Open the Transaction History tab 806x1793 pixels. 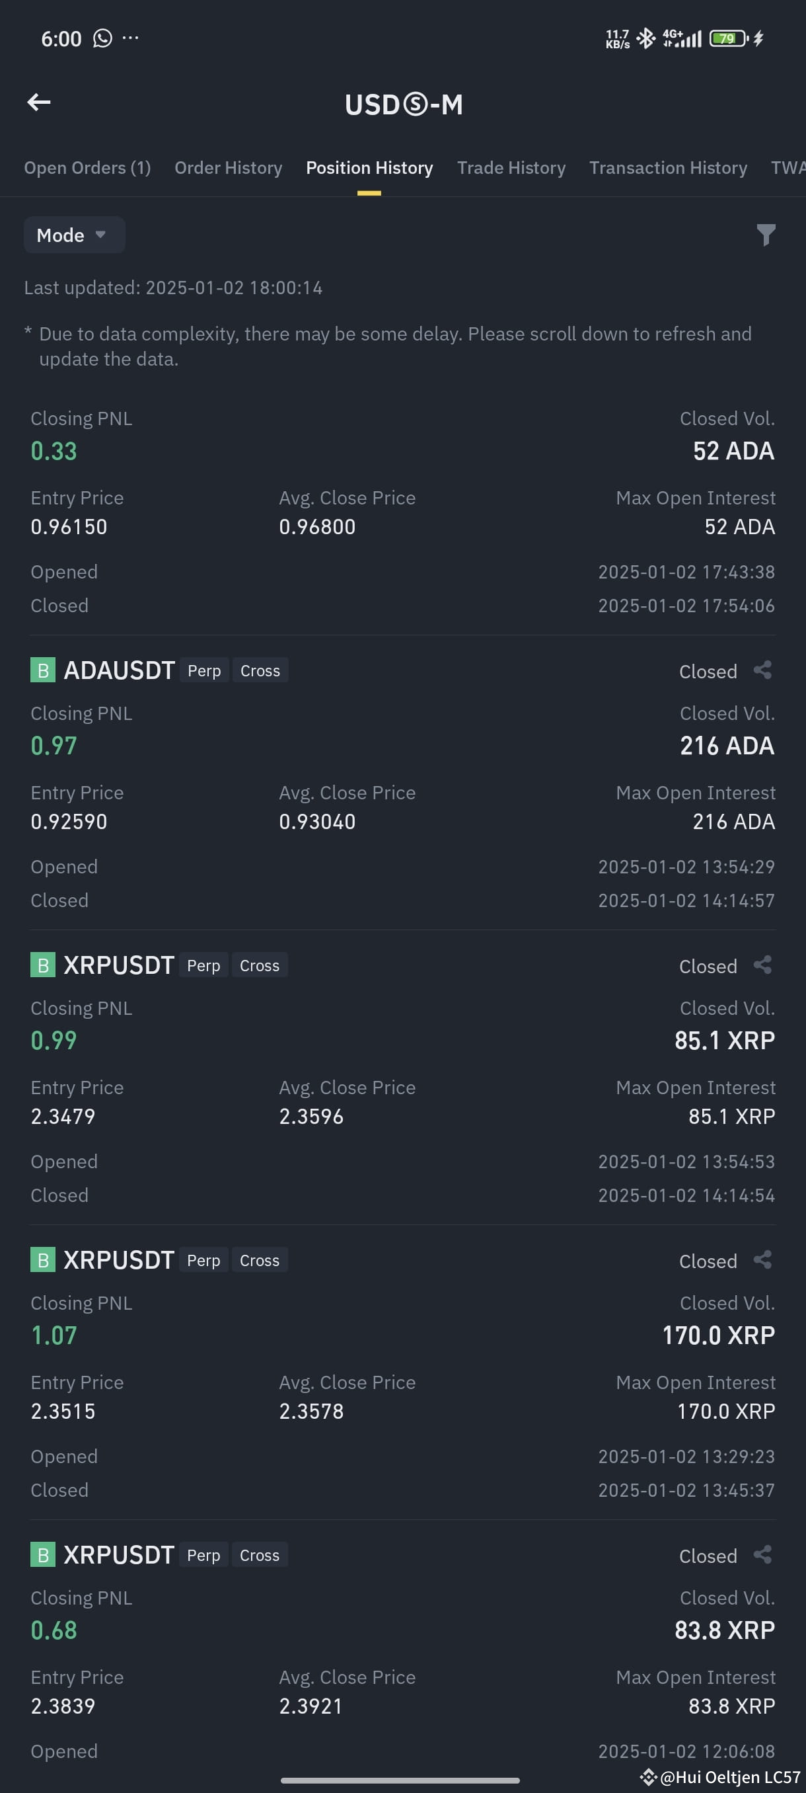click(669, 168)
